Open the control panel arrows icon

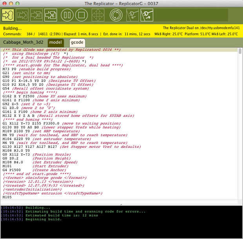98,15
